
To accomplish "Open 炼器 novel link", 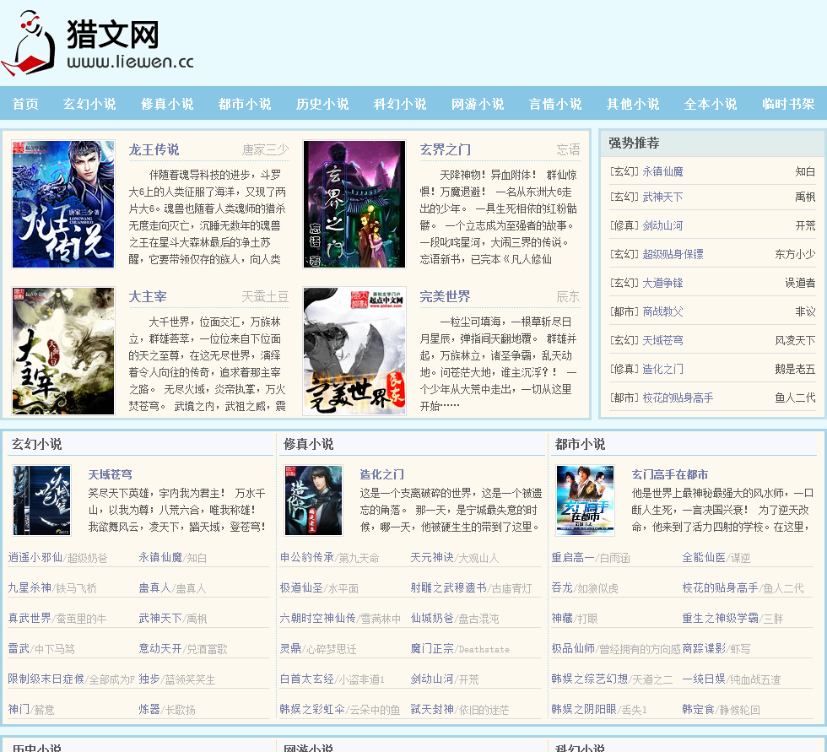I will (149, 709).
